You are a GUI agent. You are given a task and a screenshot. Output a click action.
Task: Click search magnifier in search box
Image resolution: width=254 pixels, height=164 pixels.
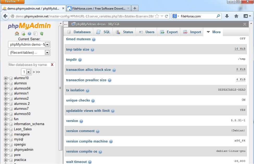pos(218,16)
